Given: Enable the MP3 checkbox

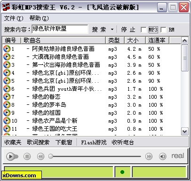Looking at the screenshot, I should tap(143, 30).
